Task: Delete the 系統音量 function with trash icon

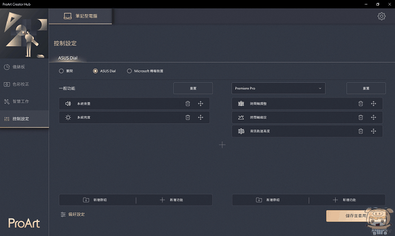Action: coord(188,104)
